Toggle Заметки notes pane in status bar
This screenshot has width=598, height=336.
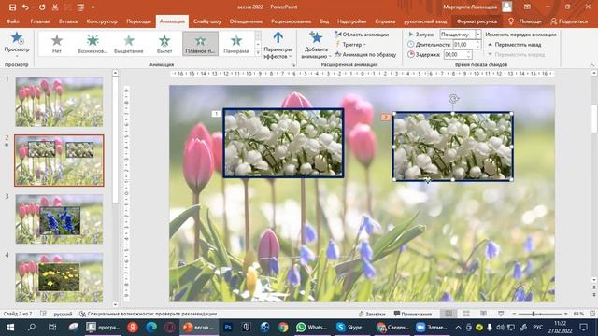(x=372, y=314)
